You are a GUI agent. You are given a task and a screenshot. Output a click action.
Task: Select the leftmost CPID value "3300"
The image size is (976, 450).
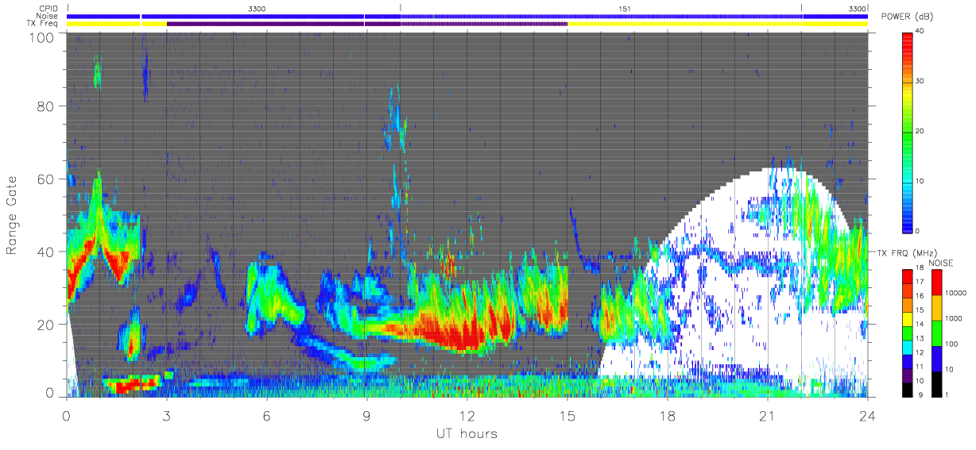tap(257, 8)
